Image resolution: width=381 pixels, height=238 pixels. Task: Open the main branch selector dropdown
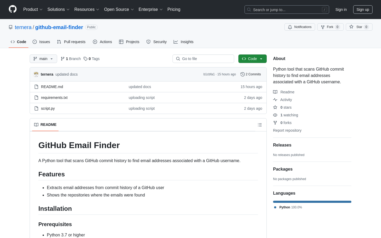point(43,59)
